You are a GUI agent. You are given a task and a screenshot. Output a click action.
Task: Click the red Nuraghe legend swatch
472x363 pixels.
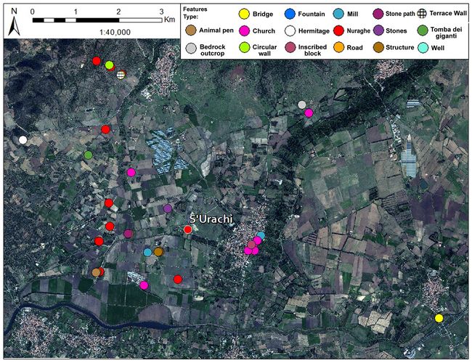pos(339,30)
